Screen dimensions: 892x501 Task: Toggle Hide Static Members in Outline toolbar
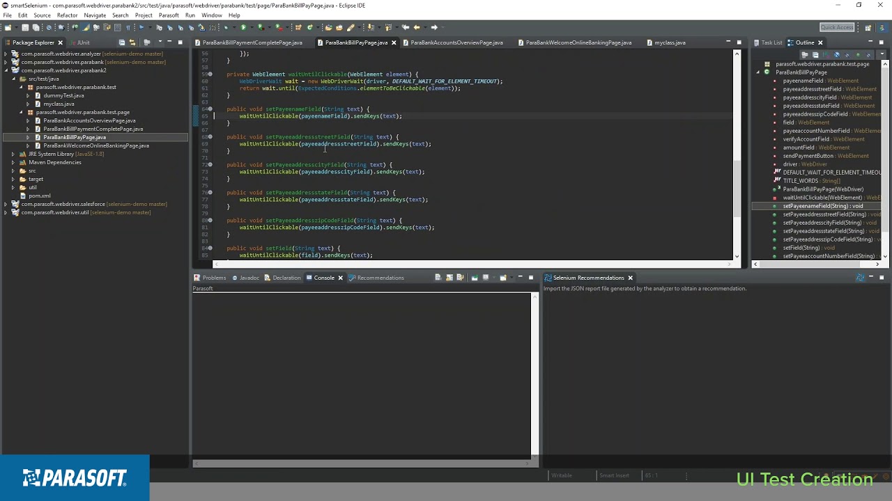coord(847,54)
